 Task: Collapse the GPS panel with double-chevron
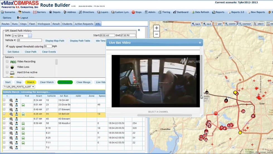point(139,30)
